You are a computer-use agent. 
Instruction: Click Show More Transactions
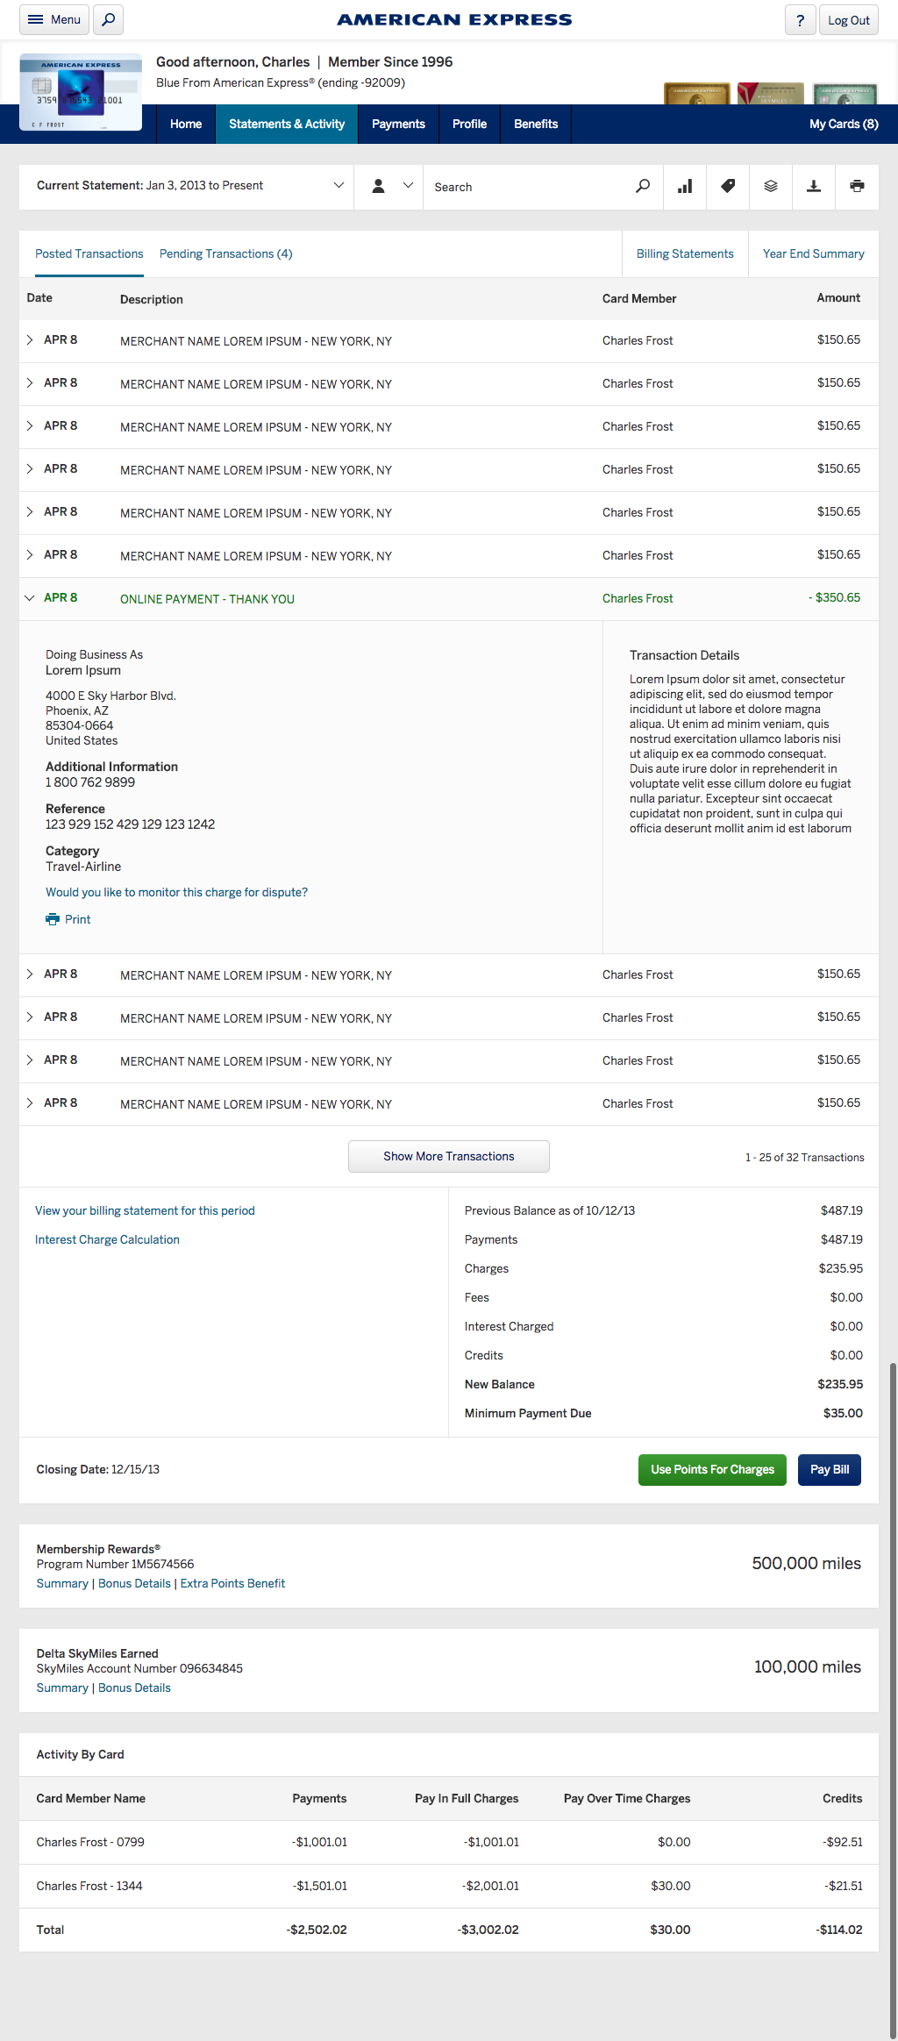tap(448, 1156)
